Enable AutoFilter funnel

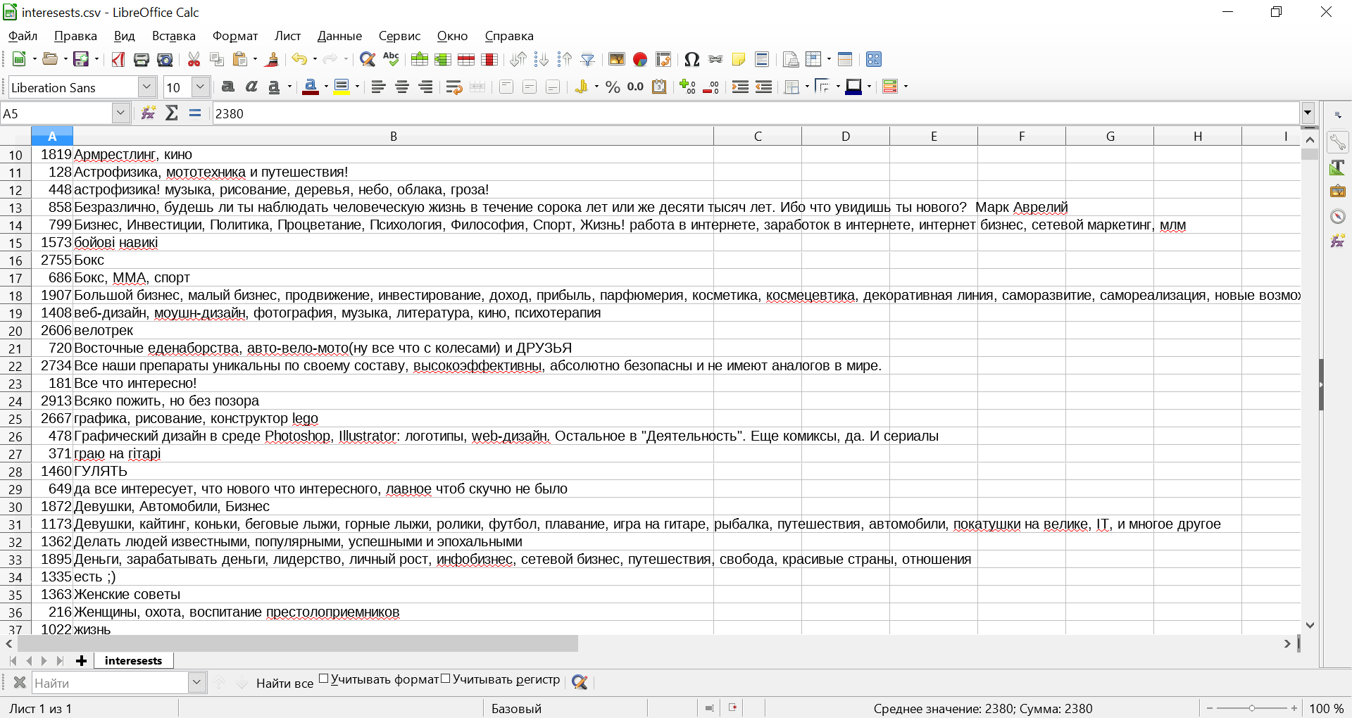[x=588, y=59]
